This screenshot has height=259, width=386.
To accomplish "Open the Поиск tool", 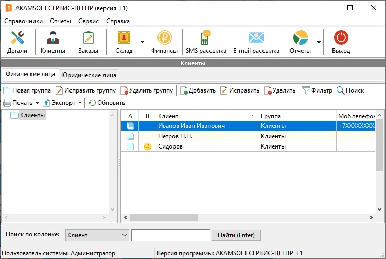I will (x=350, y=90).
